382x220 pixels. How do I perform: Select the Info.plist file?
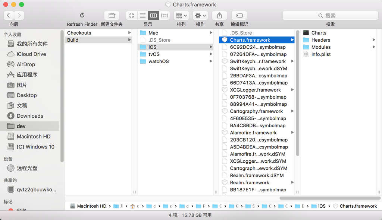(339, 54)
